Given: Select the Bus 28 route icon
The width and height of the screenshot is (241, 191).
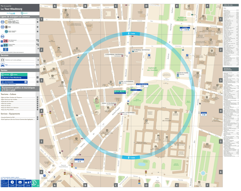Looking at the screenshot, I should coord(6,41).
